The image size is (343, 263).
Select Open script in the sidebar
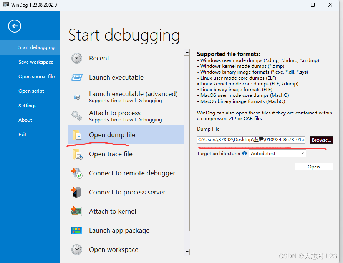30,91
